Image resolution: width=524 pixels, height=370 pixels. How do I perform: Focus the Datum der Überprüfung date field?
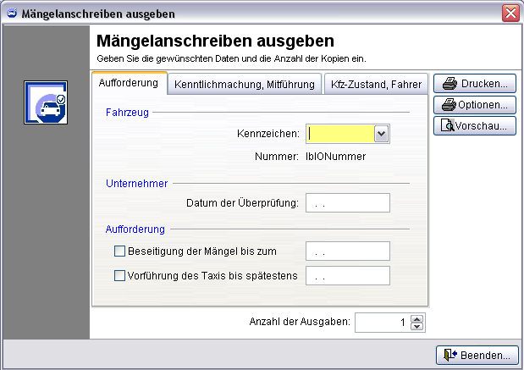[347, 202]
